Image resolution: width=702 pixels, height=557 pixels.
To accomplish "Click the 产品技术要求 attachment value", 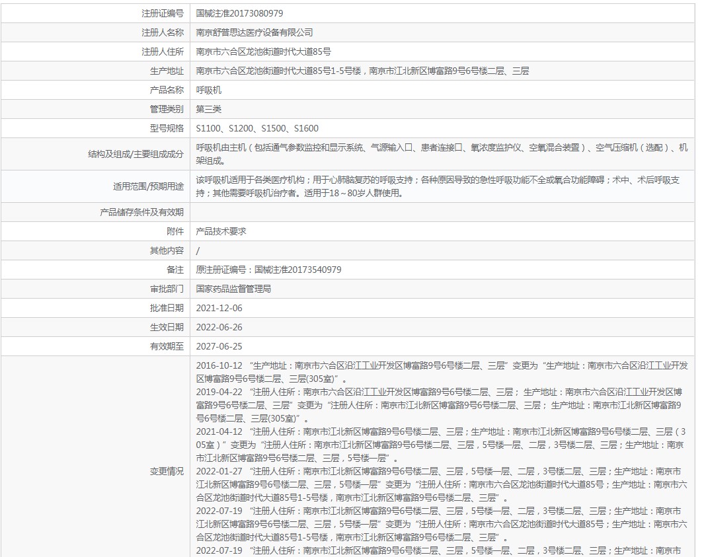I will click(x=221, y=231).
